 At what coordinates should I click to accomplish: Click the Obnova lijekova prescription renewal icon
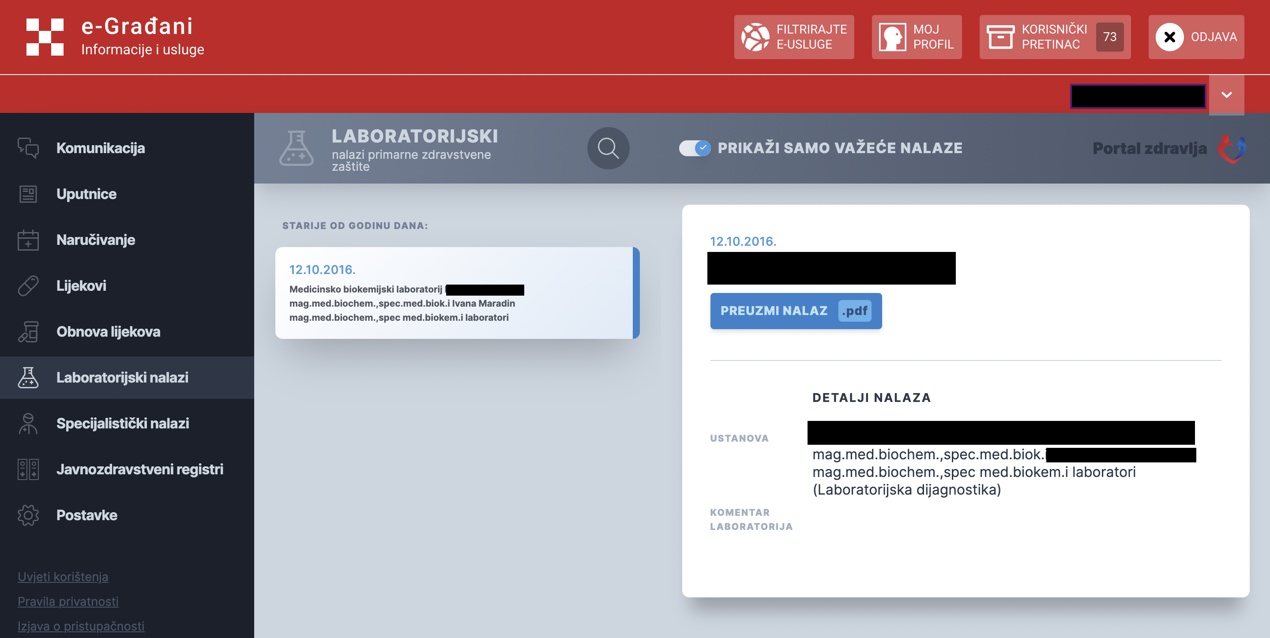[28, 332]
